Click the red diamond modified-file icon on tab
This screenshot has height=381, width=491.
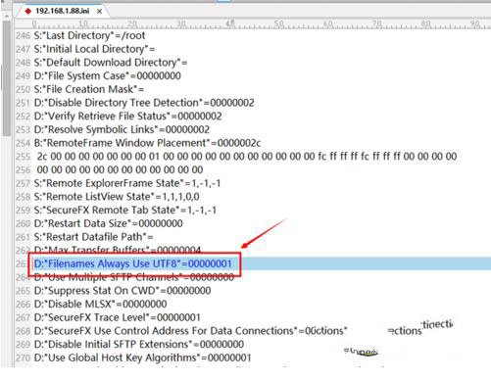pyautogui.click(x=28, y=11)
